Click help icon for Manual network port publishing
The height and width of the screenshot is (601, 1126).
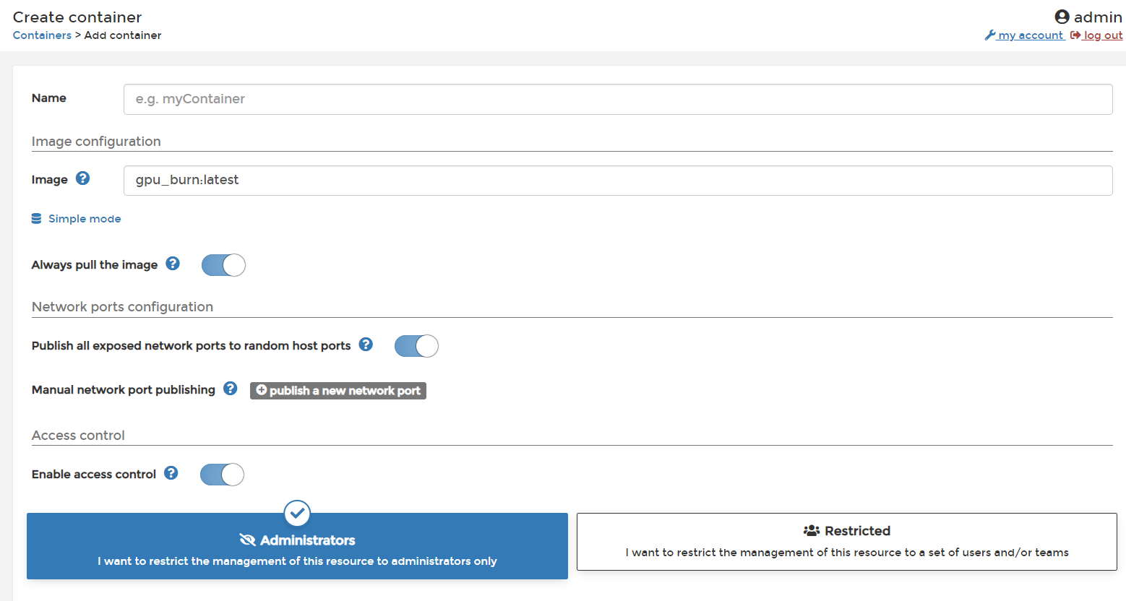[x=231, y=389]
